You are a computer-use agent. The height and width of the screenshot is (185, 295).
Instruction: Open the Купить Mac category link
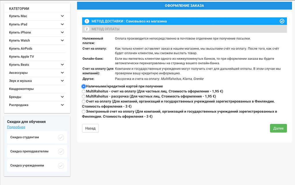pyautogui.click(x=18, y=16)
